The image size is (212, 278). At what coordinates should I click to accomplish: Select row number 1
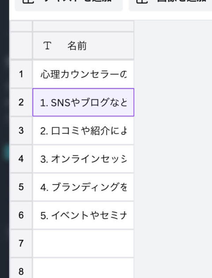[21, 74]
